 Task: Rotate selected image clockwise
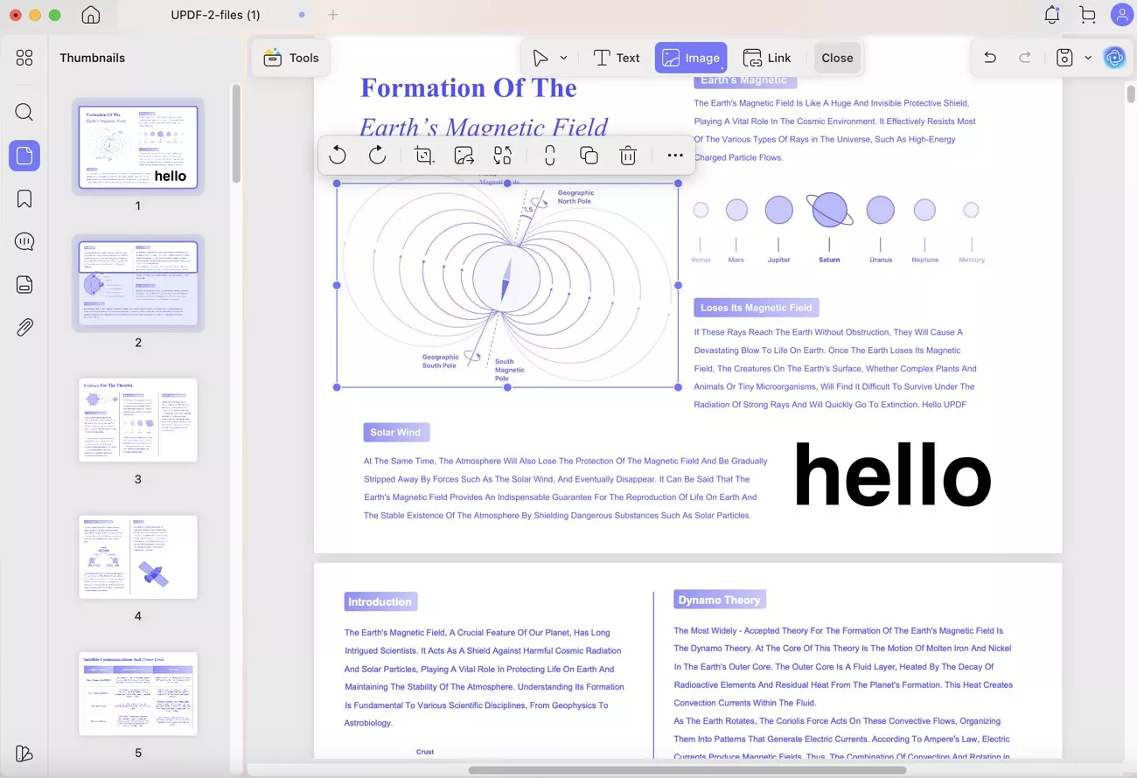(377, 156)
